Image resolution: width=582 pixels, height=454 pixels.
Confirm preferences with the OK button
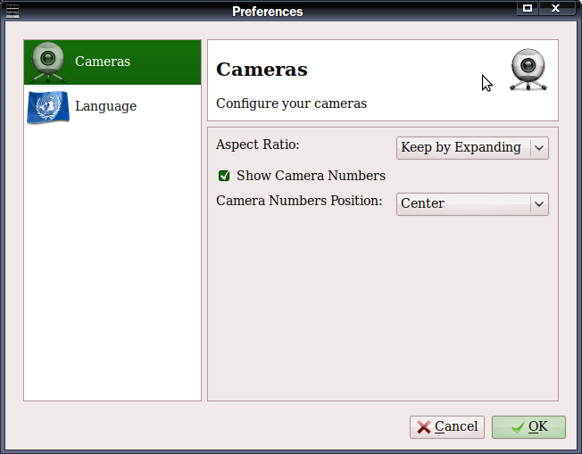(x=528, y=427)
